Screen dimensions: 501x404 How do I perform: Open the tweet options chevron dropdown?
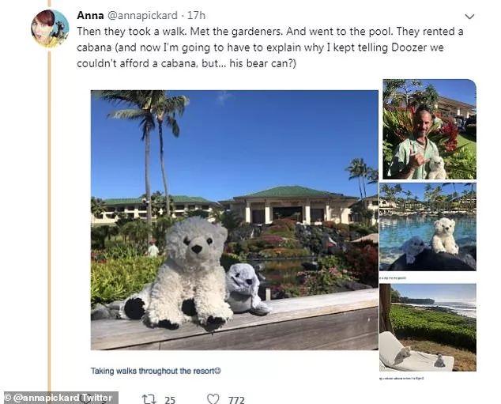point(469,17)
